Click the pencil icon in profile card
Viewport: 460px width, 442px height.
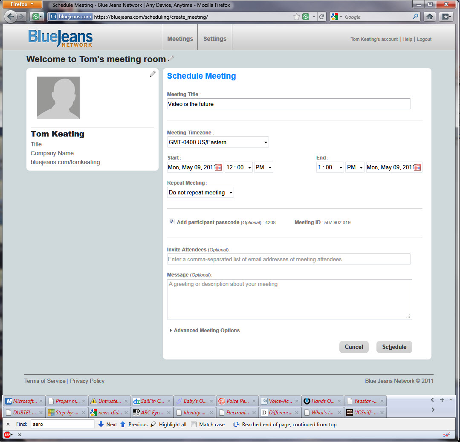click(x=153, y=74)
